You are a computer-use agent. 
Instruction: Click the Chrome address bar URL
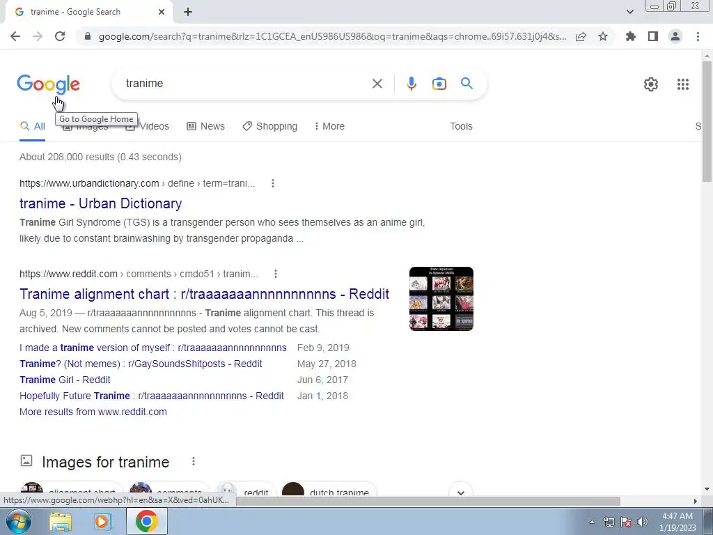332,36
